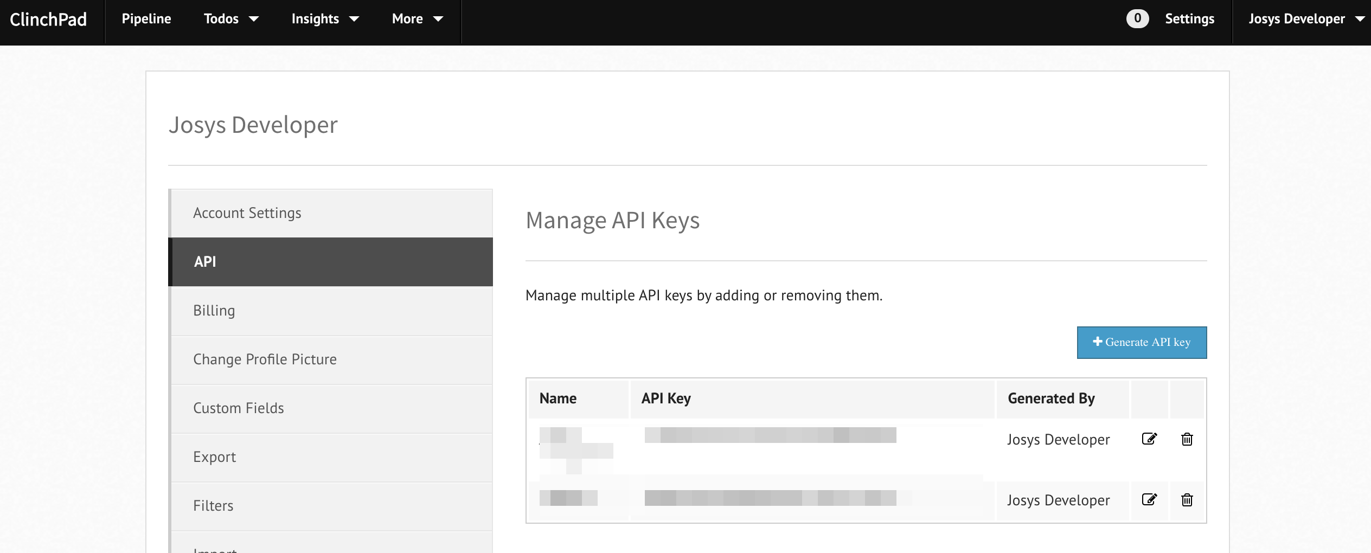
Task: Click the edit icon for the second API key
Action: click(x=1149, y=499)
